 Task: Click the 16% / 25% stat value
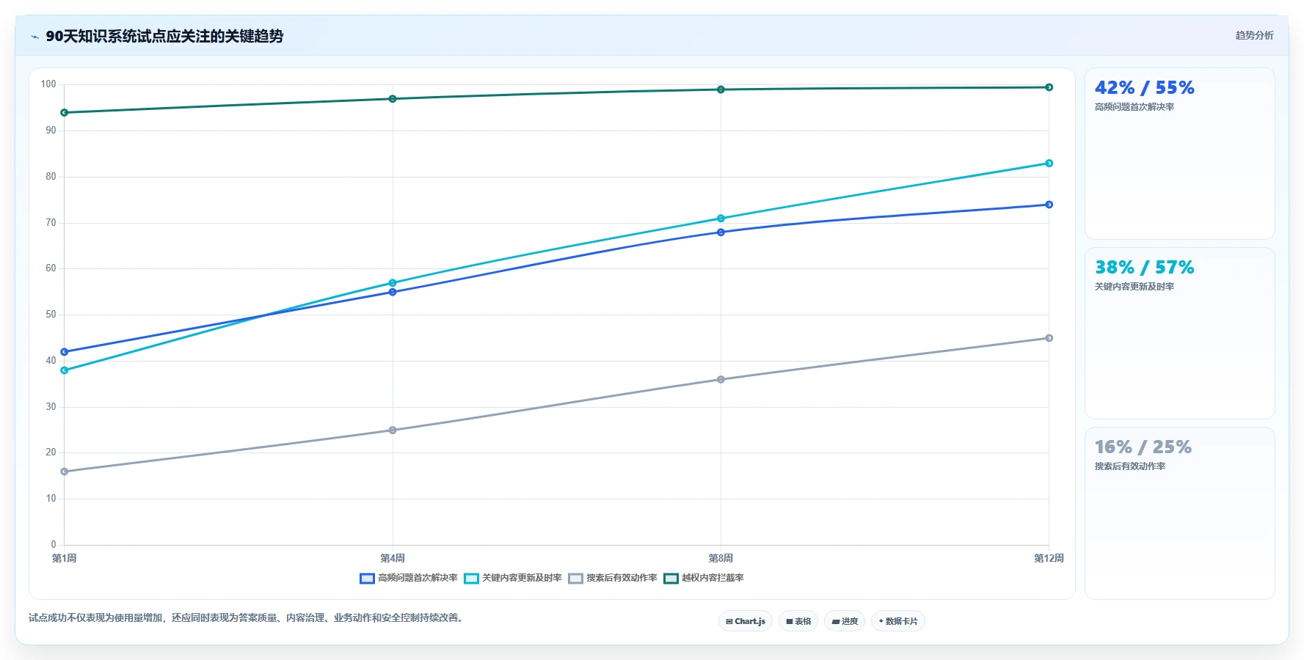tap(1143, 447)
